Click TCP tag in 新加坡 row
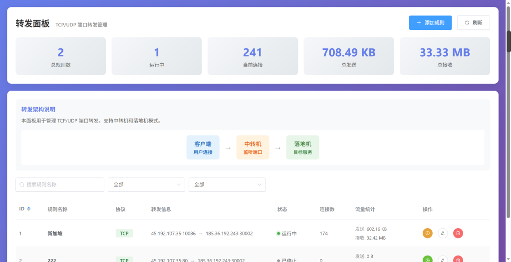 pyautogui.click(x=124, y=233)
